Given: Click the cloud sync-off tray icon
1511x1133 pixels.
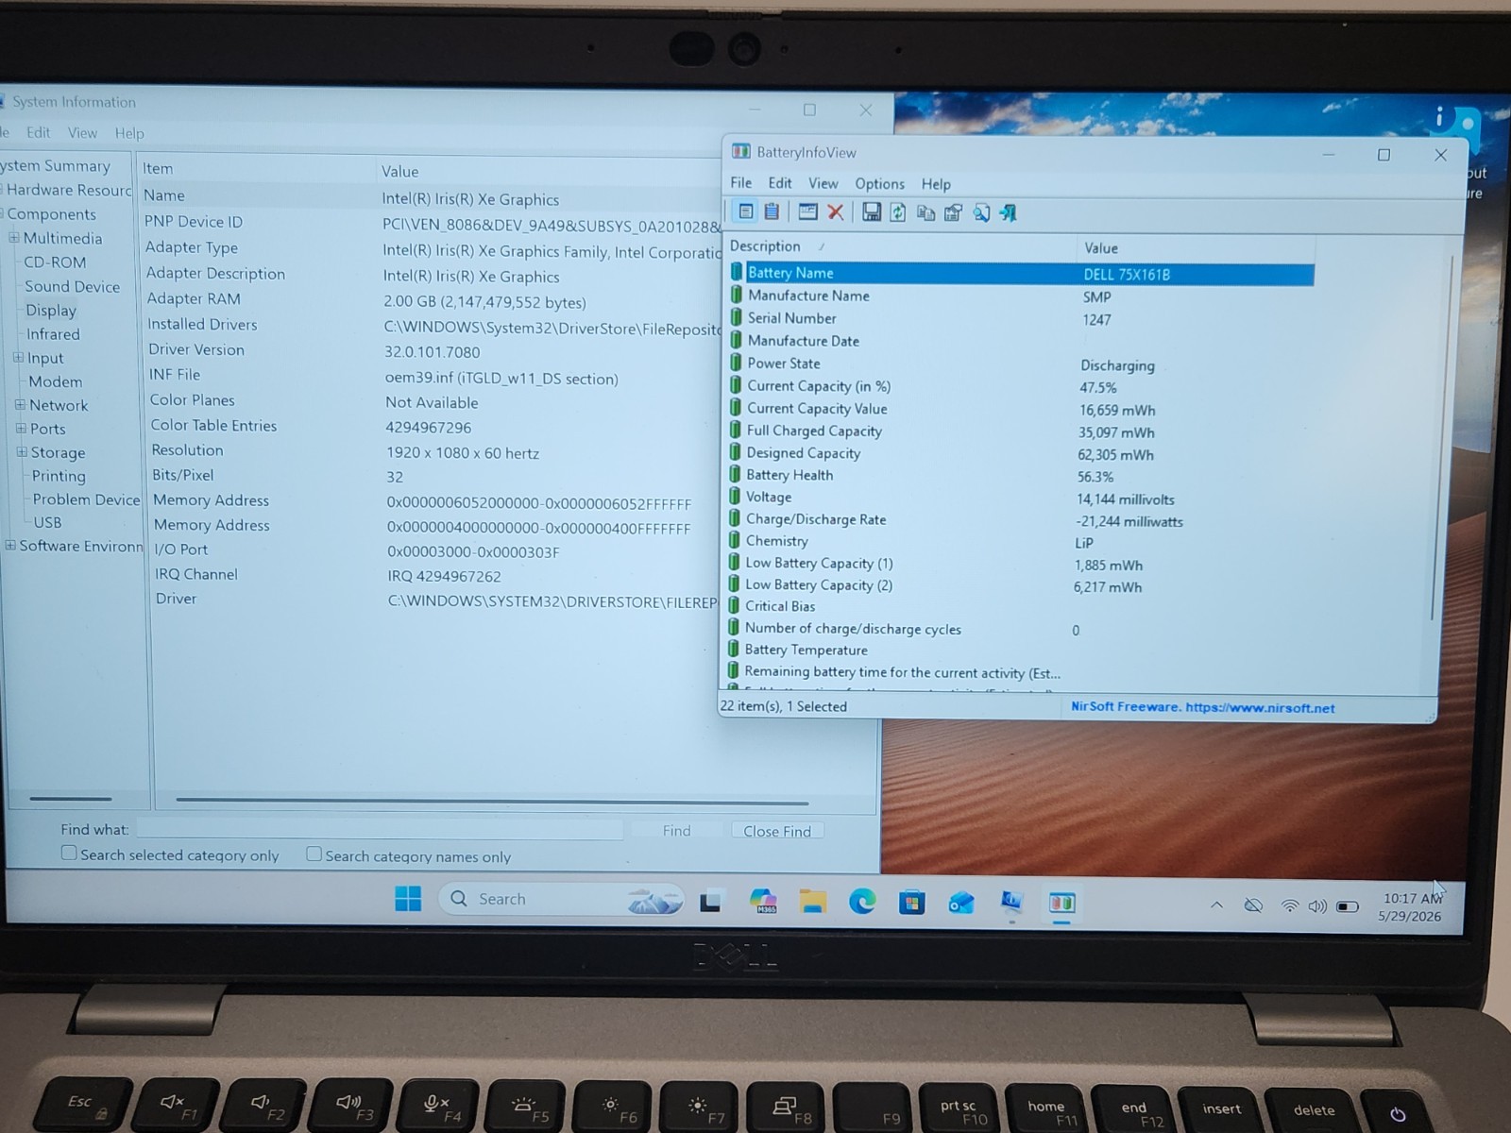Looking at the screenshot, I should [1253, 905].
